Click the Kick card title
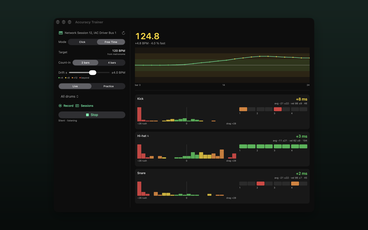This screenshot has width=368, height=230. [x=140, y=99]
